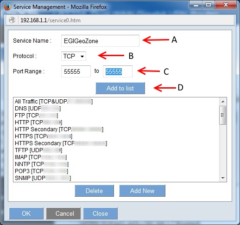Click the globe site identity icon

click(12, 20)
